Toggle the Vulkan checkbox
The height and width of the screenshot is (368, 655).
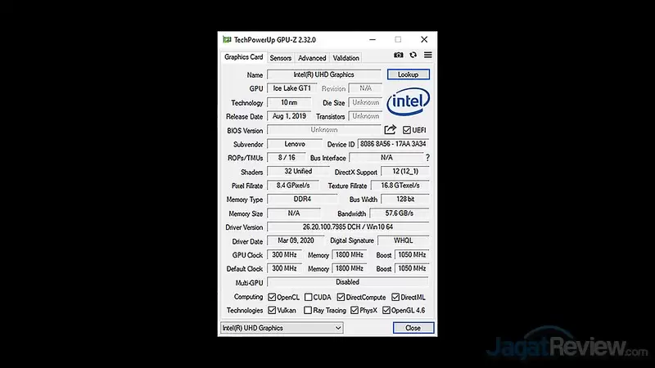pos(272,311)
